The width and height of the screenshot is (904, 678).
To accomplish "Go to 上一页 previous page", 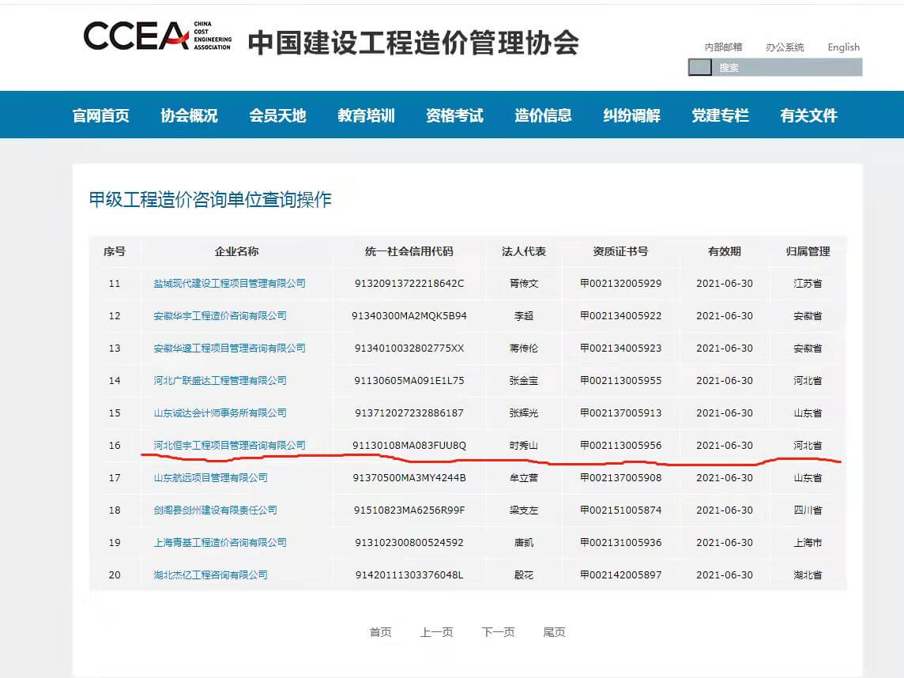I will click(x=436, y=632).
